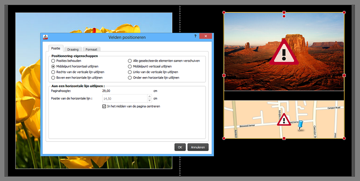
Task: Choose 'Onder een horizontale lijn uitlijnen'
Action: [130, 78]
